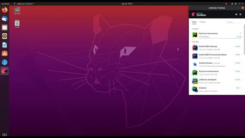This screenshot has width=245, height=138.
Task: Open the Help icon in the dock
Action: coord(5,62)
